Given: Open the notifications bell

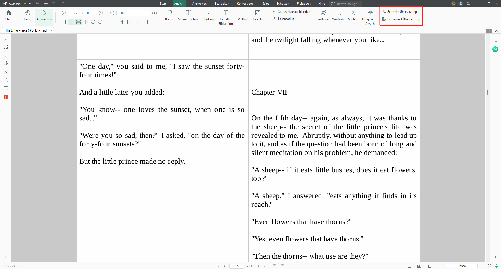Looking at the screenshot, I should point(468,4).
